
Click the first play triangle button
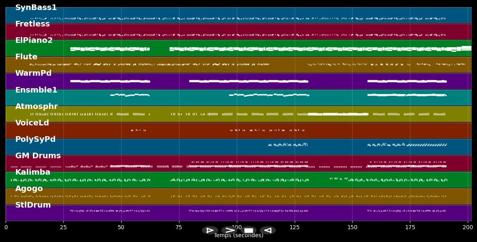click(x=210, y=230)
